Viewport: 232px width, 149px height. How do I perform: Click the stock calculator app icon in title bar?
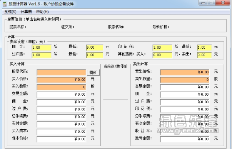pos(5,4)
